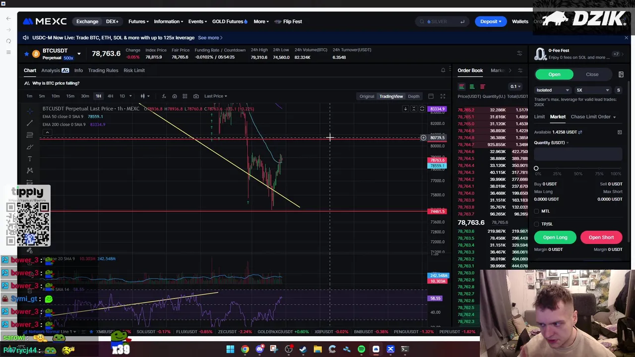Open chart settings gauge icon in toolbar

[174, 96]
